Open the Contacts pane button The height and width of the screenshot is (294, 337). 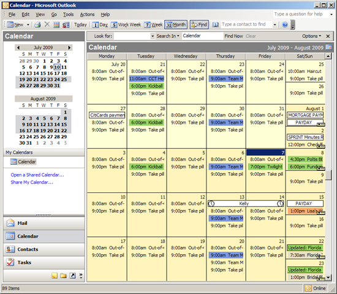click(44, 249)
